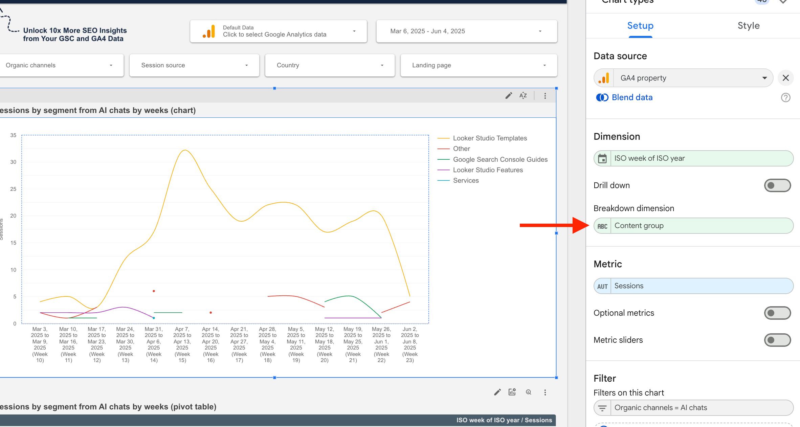Switch to the Style tab
The image size is (800, 427).
(748, 26)
